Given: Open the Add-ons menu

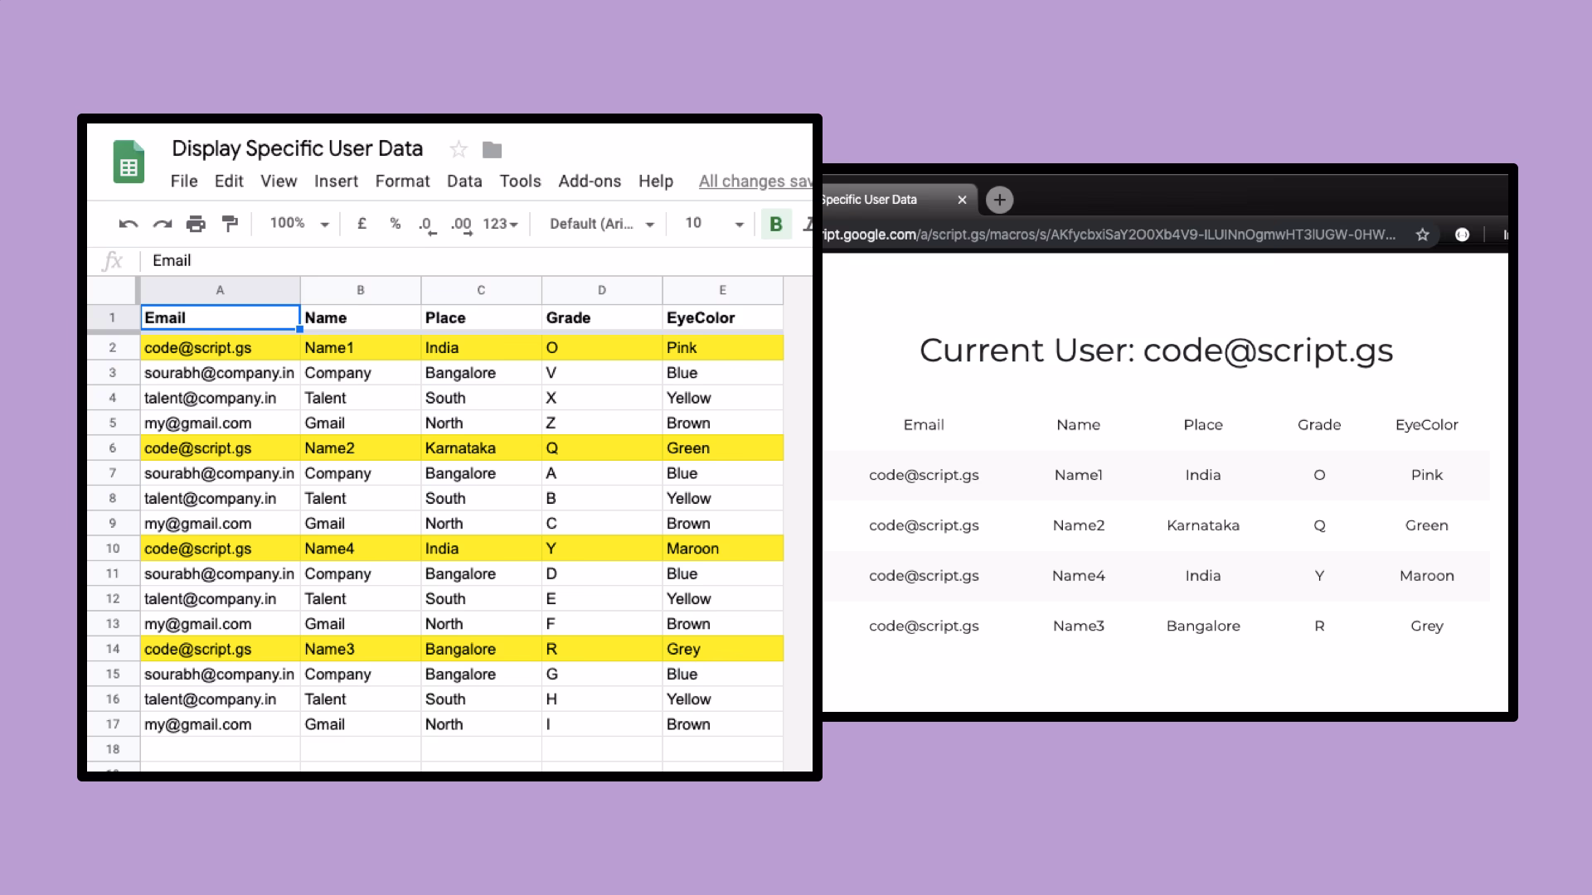Looking at the screenshot, I should [590, 181].
